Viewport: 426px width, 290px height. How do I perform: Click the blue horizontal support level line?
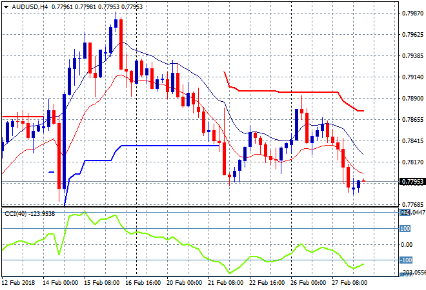(x=170, y=146)
